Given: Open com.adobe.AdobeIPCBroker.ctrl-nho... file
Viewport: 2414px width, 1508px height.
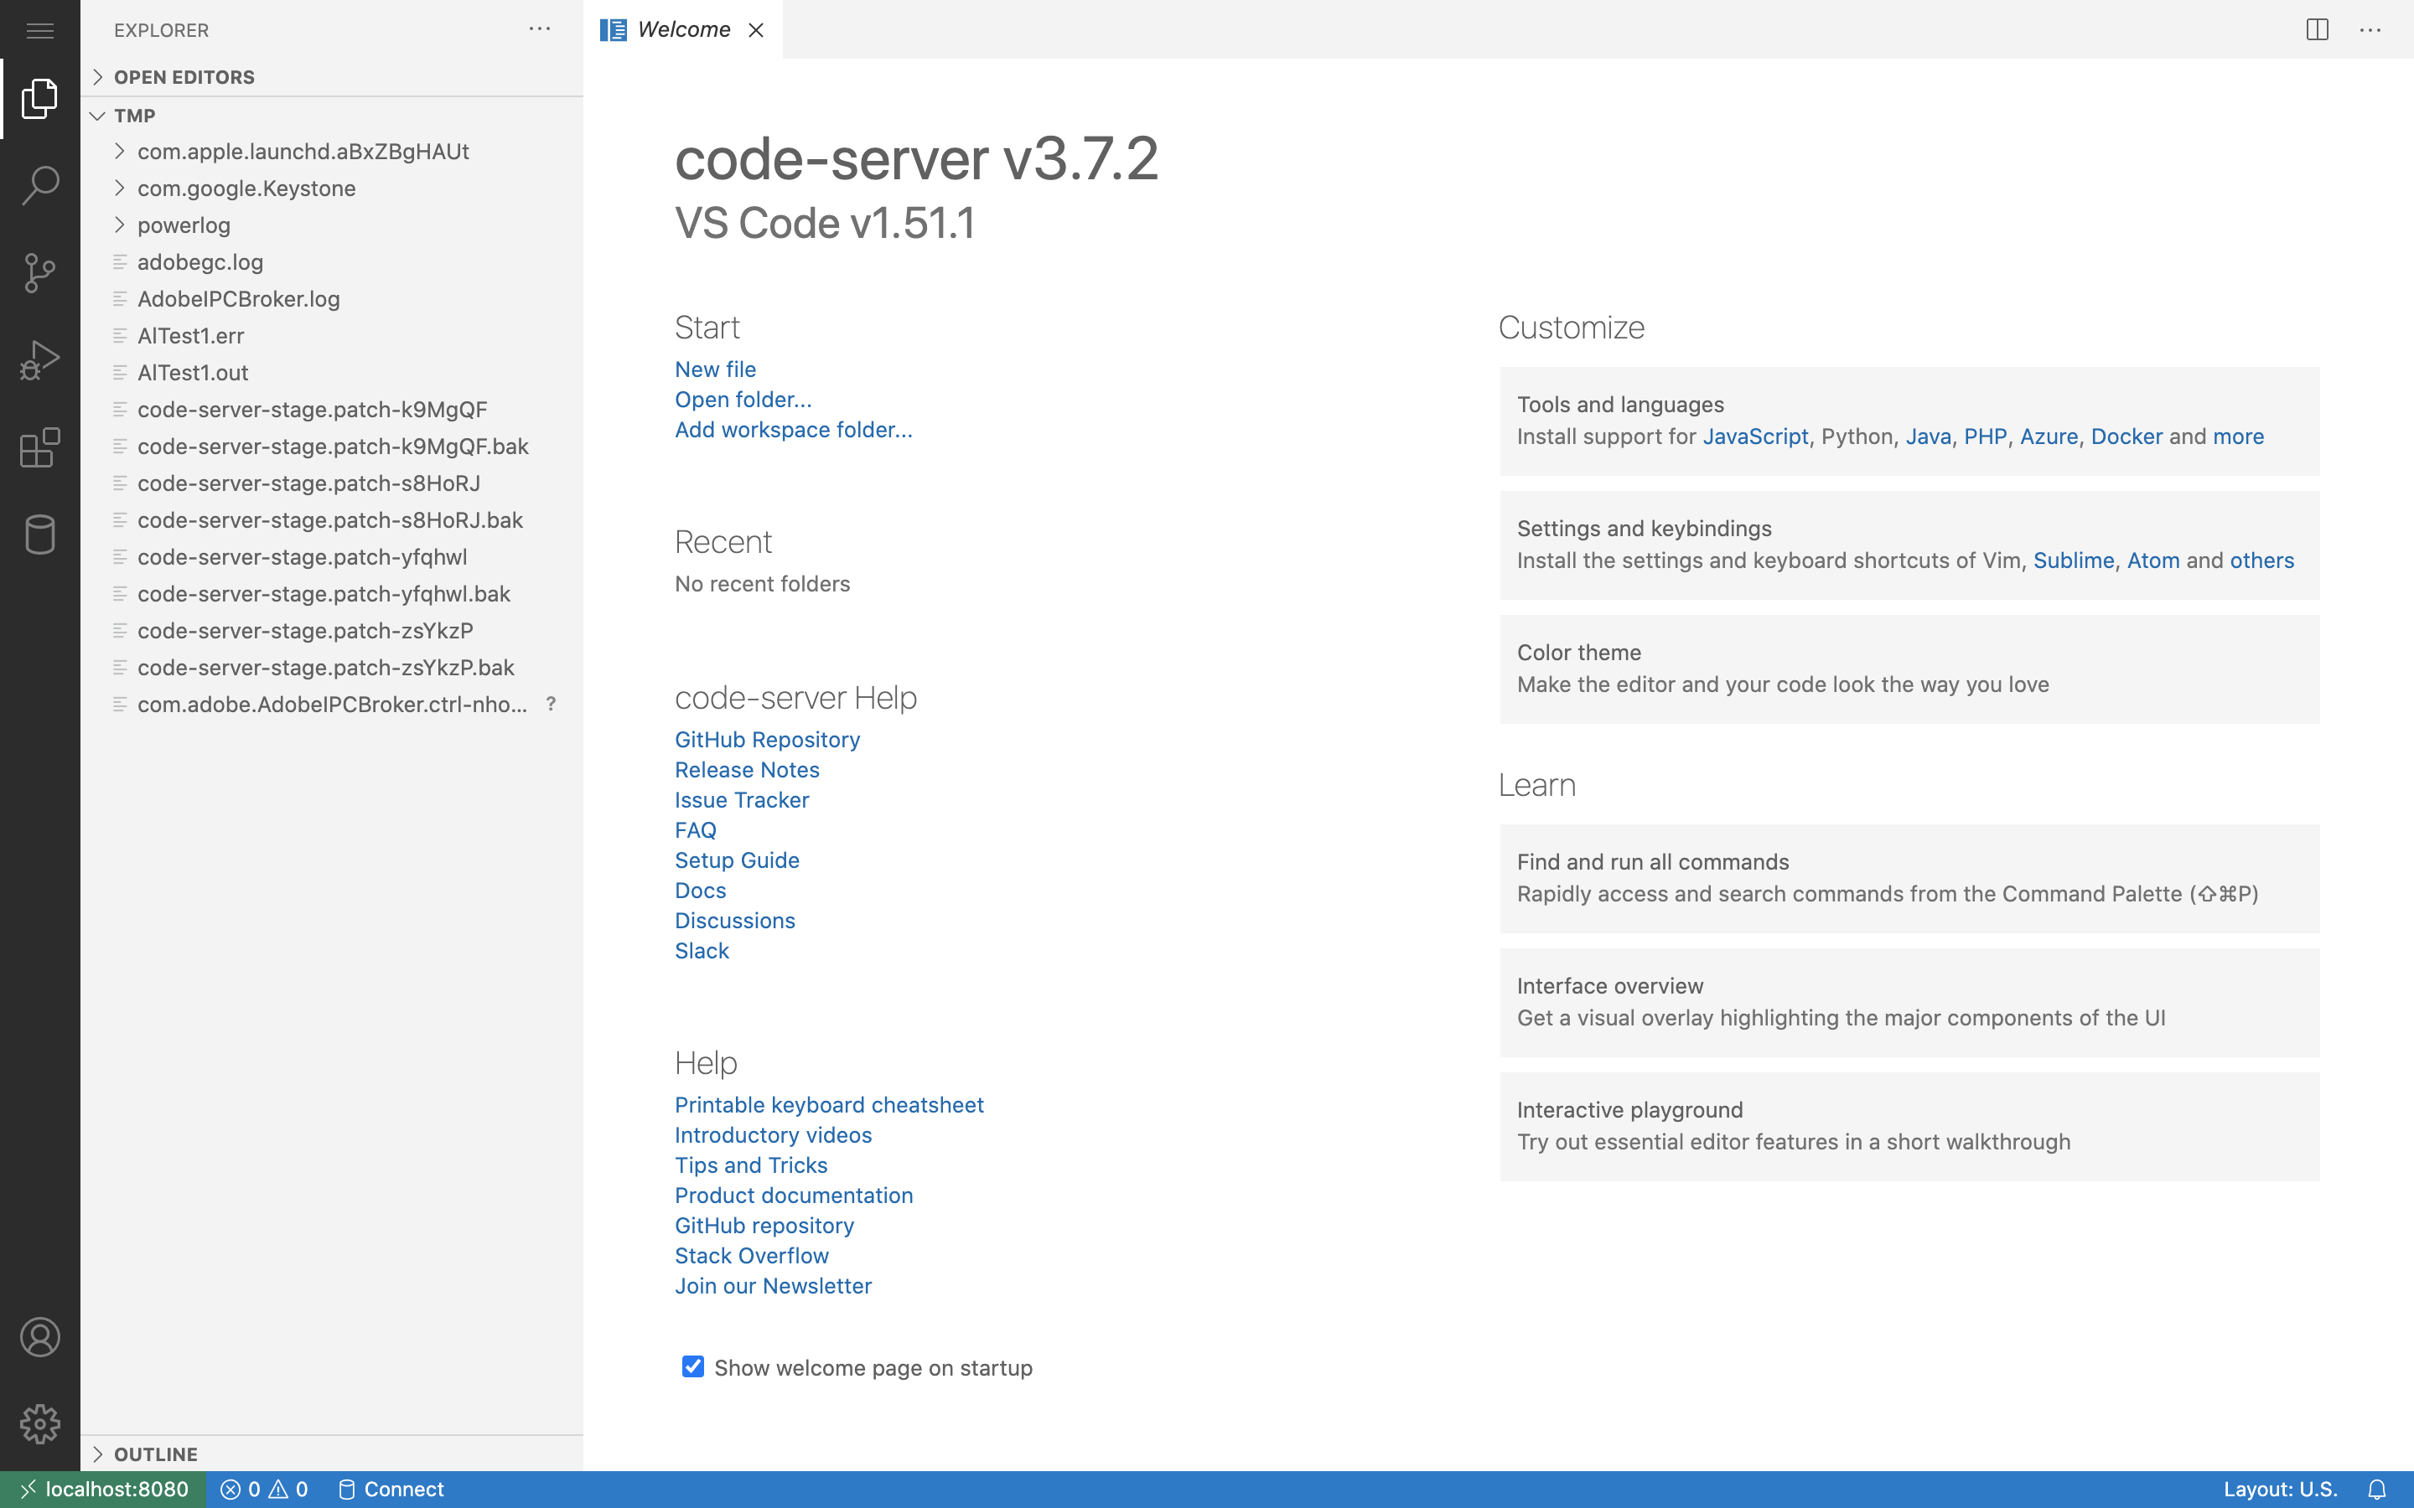Looking at the screenshot, I should coord(332,705).
